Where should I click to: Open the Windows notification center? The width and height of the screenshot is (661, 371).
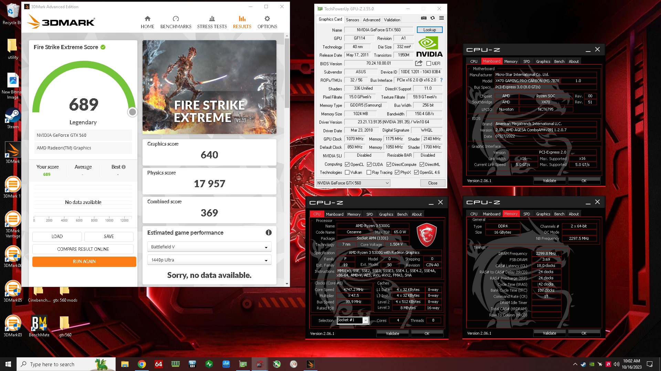coord(650,364)
